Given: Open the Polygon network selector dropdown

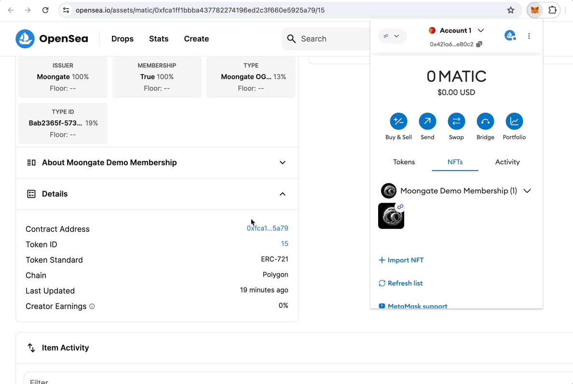Looking at the screenshot, I should coord(392,36).
